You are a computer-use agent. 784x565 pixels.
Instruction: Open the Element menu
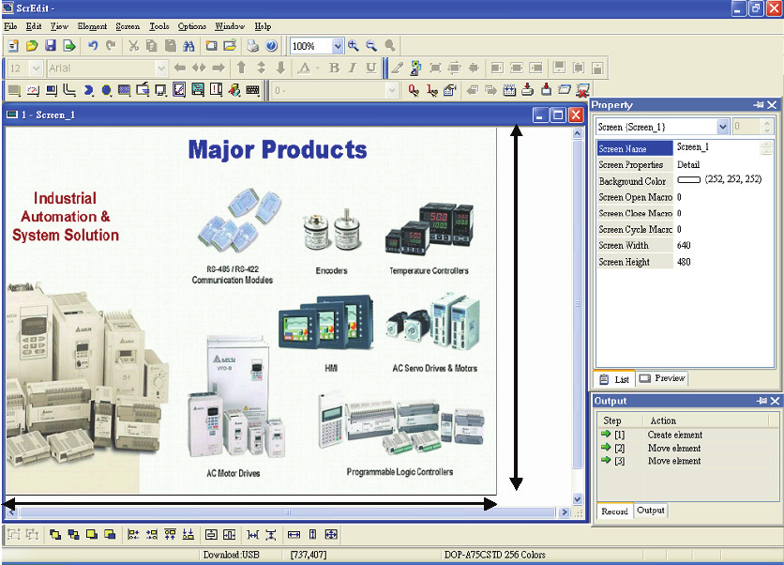tap(92, 26)
